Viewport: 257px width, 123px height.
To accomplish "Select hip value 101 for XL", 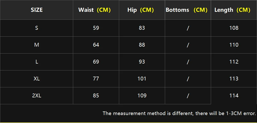I will 142,79.
